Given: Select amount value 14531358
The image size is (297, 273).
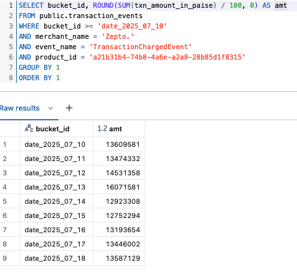Looking at the screenshot, I should click(x=123, y=173).
